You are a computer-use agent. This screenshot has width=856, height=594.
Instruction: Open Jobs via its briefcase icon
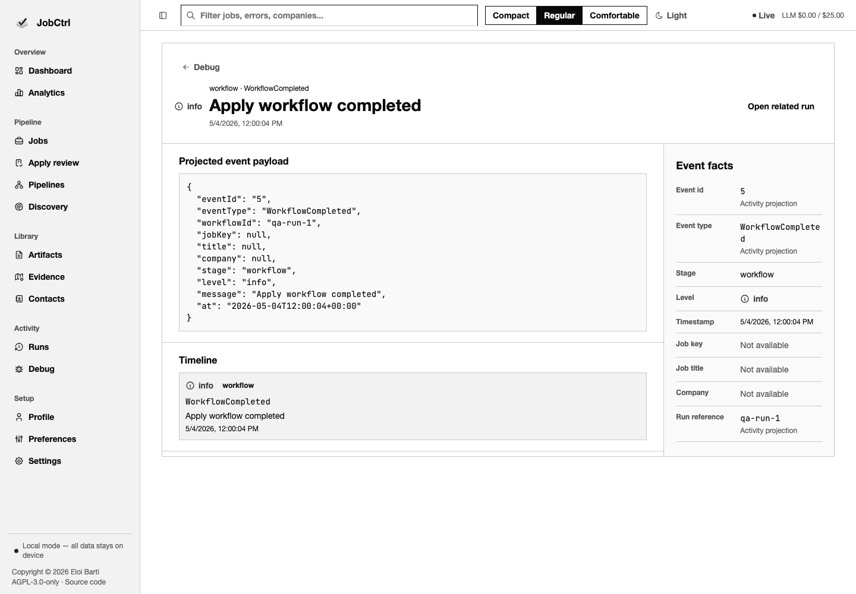[x=19, y=141]
